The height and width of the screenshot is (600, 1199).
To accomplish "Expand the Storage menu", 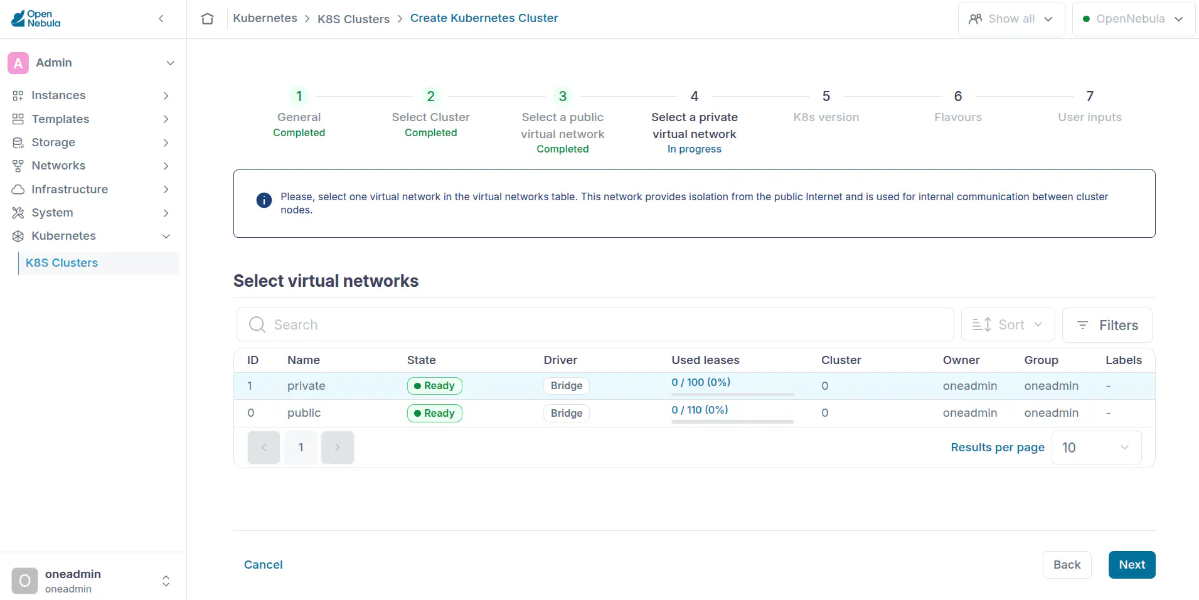I will click(166, 142).
